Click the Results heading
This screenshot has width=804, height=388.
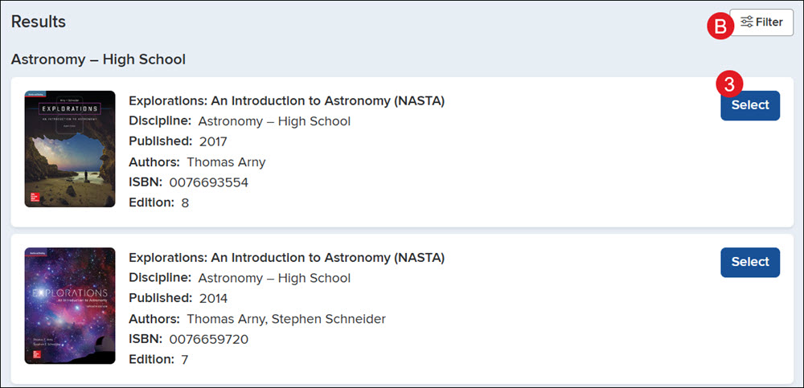[x=39, y=22]
